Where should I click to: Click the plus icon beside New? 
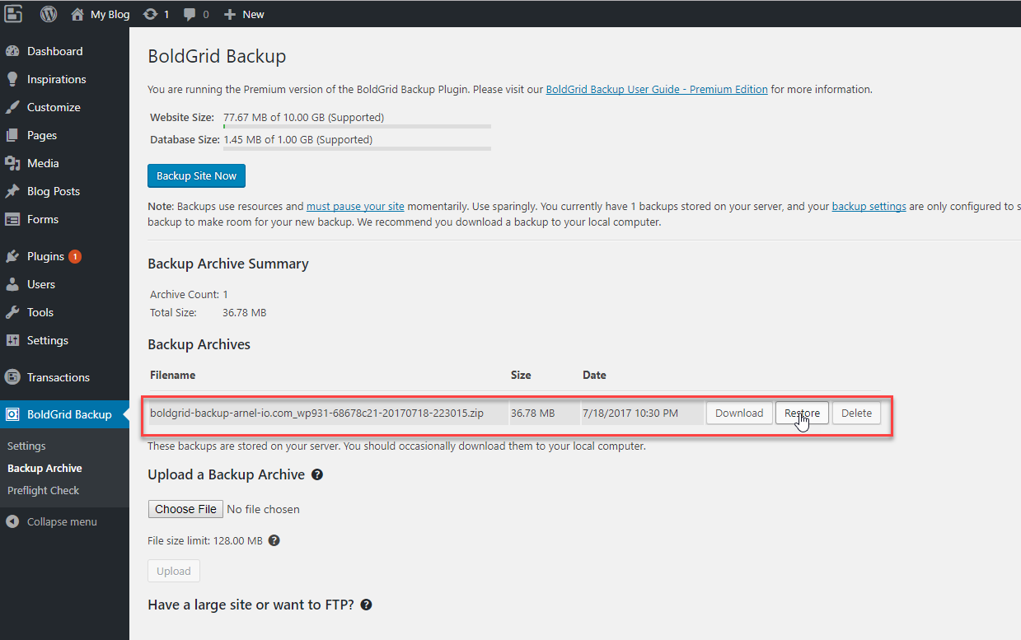tap(230, 14)
